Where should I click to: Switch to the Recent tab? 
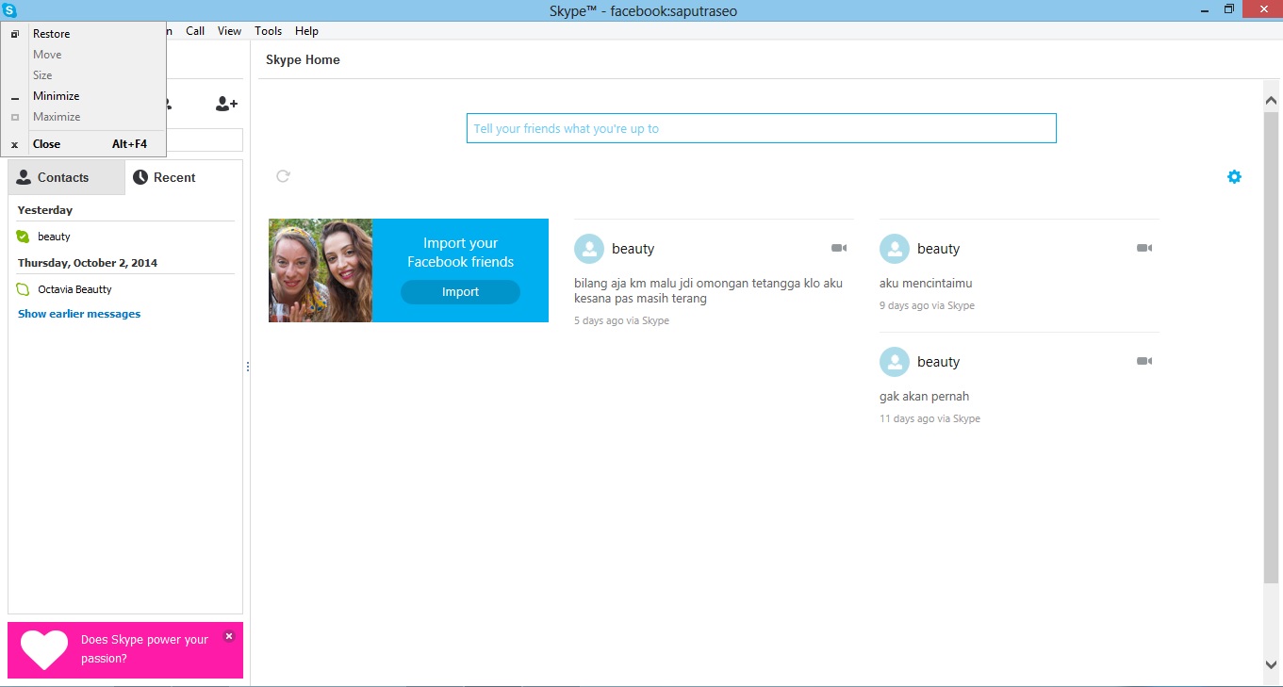click(173, 177)
